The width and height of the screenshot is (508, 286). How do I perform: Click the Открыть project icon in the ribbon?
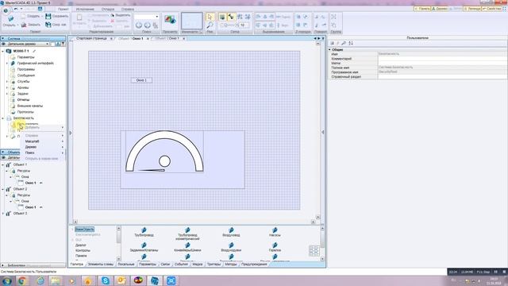10,19
